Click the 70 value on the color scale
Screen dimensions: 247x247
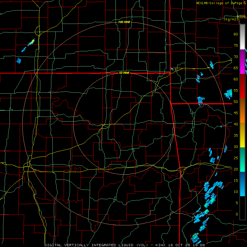pos(236,57)
